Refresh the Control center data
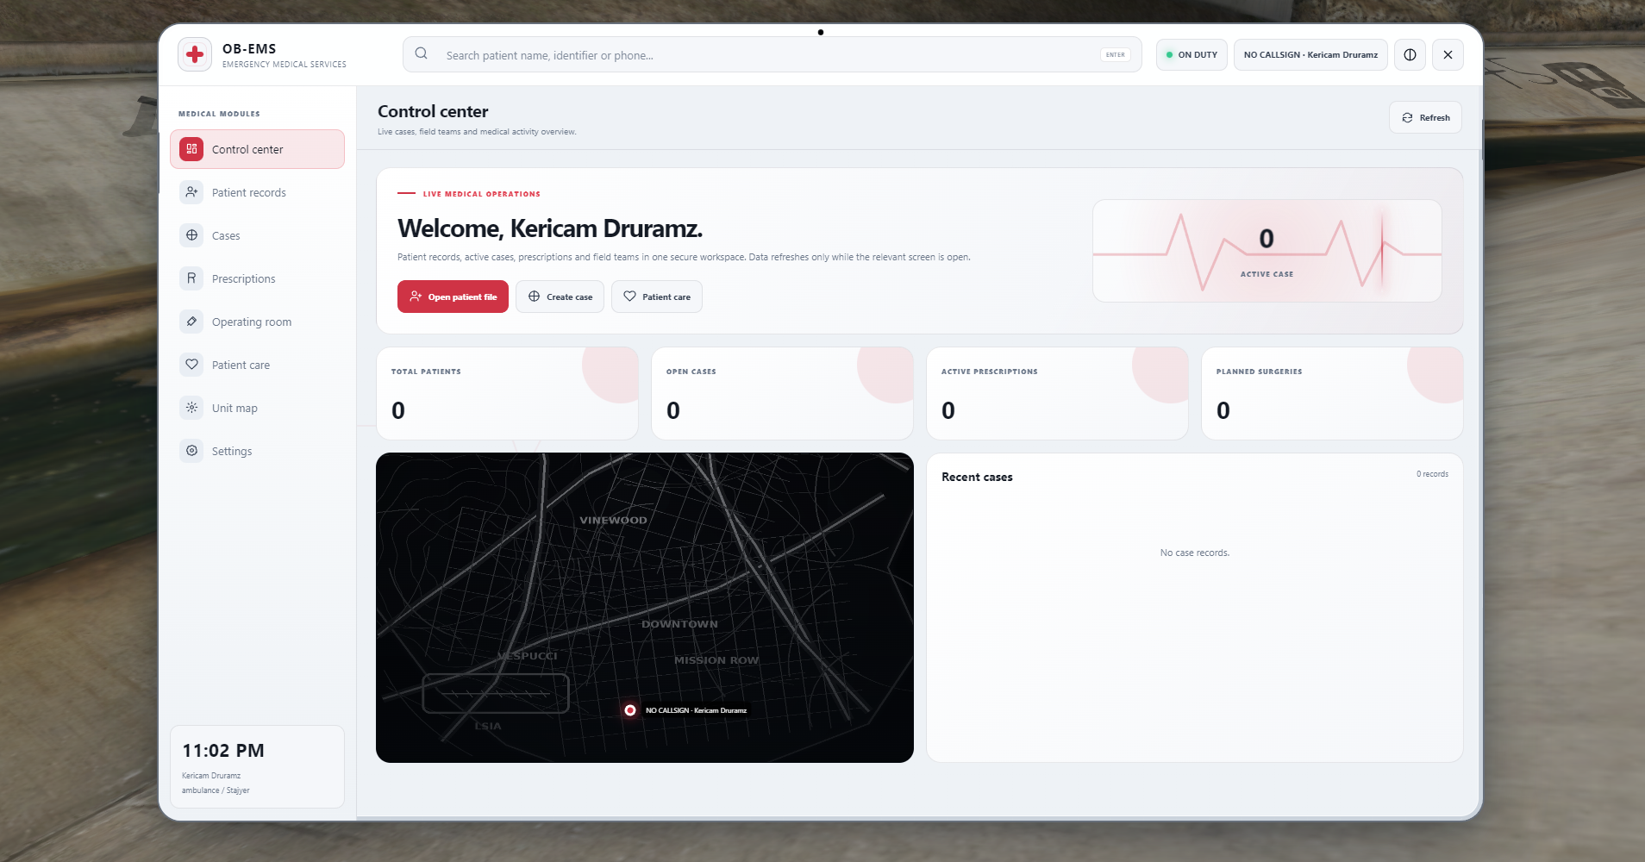This screenshot has width=1645, height=862. (1425, 117)
